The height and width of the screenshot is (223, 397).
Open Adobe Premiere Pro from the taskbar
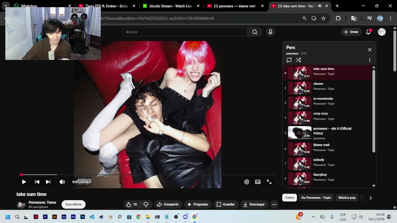(x=45, y=217)
